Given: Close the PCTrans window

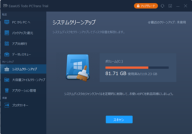Looking at the screenshot, I should click(x=185, y=6).
